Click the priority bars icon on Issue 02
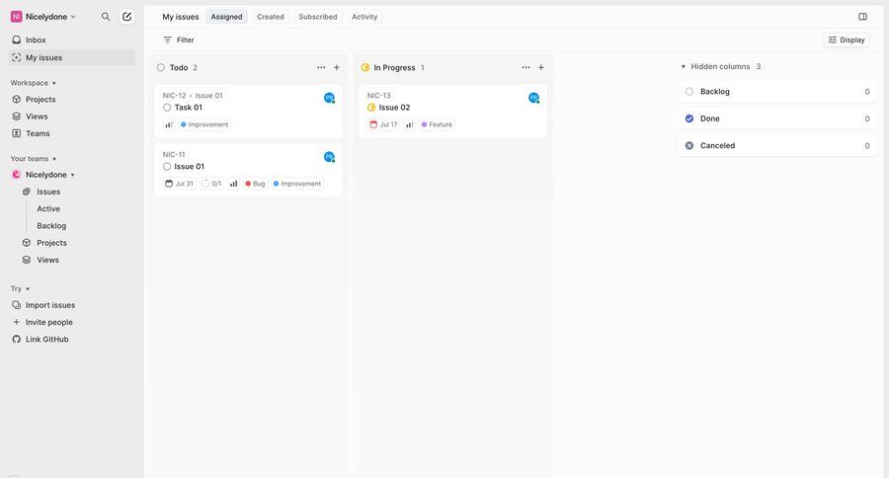Screen dimensions: 889x478 click(x=409, y=124)
